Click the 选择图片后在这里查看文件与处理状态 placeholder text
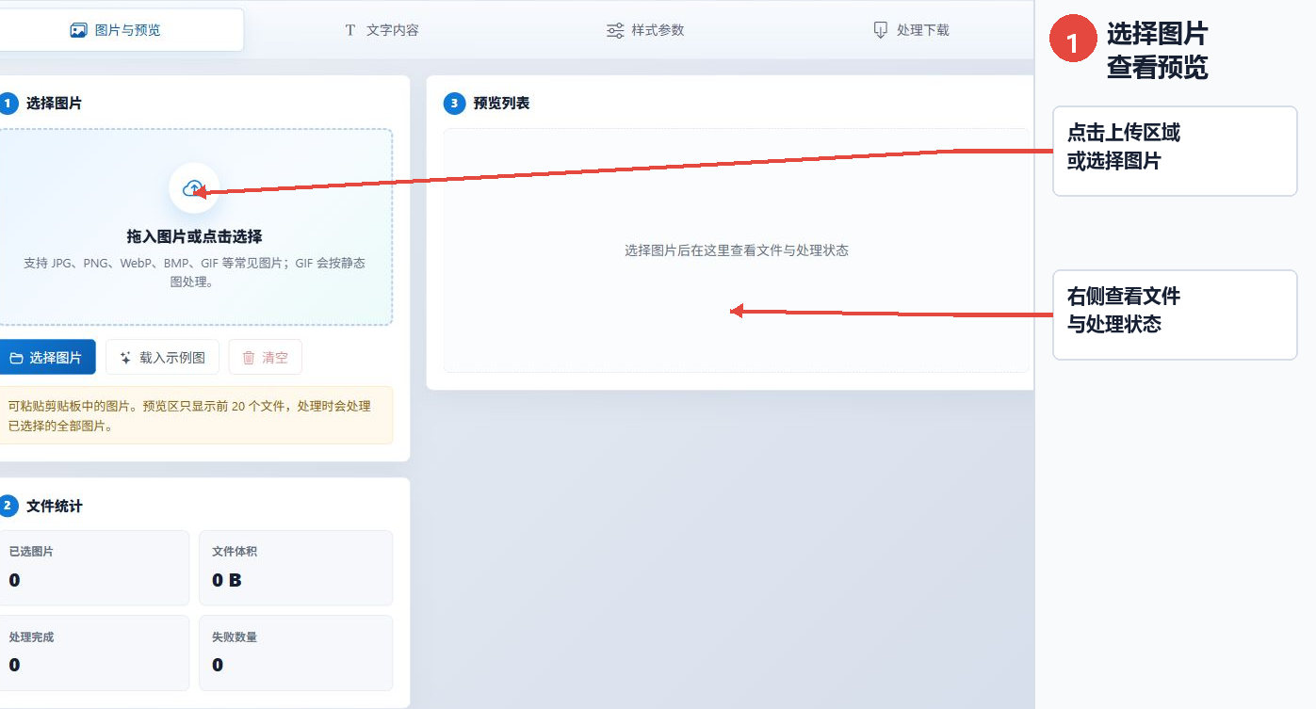Screen dimensions: 1316x709 [x=737, y=250]
